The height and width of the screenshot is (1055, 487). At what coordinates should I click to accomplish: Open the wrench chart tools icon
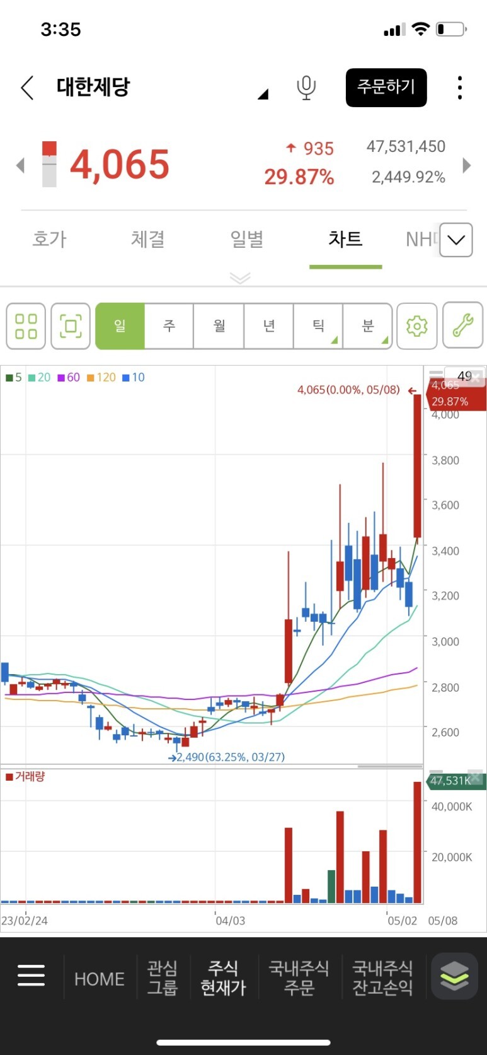463,326
